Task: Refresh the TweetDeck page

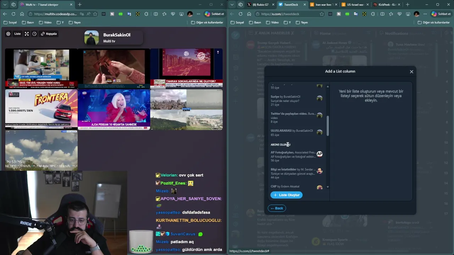Action: pyautogui.click(x=240, y=14)
